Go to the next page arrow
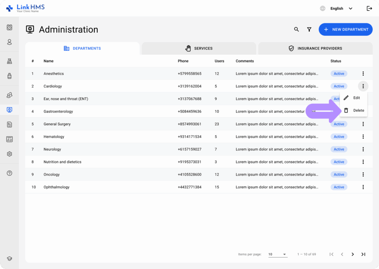 tap(353, 254)
